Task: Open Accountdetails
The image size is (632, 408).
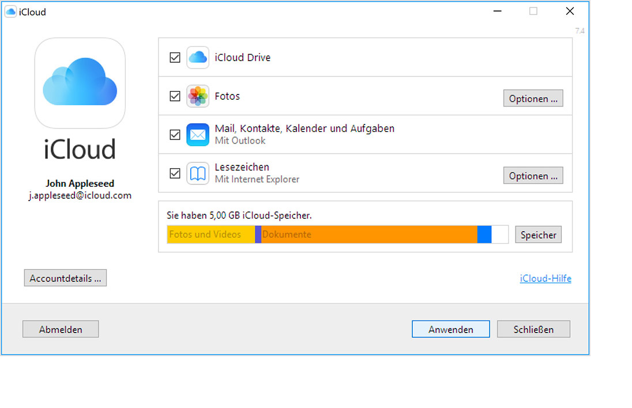Action: click(65, 278)
